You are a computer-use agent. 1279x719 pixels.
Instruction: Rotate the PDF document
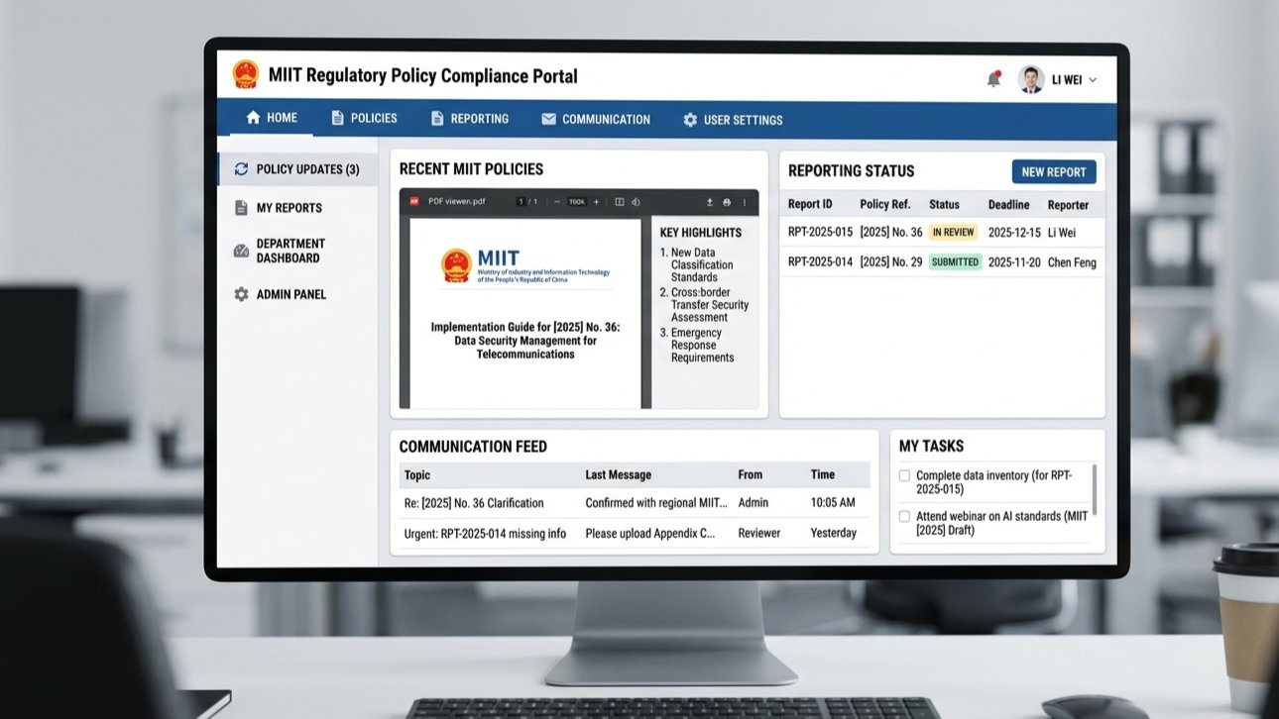pyautogui.click(x=636, y=202)
